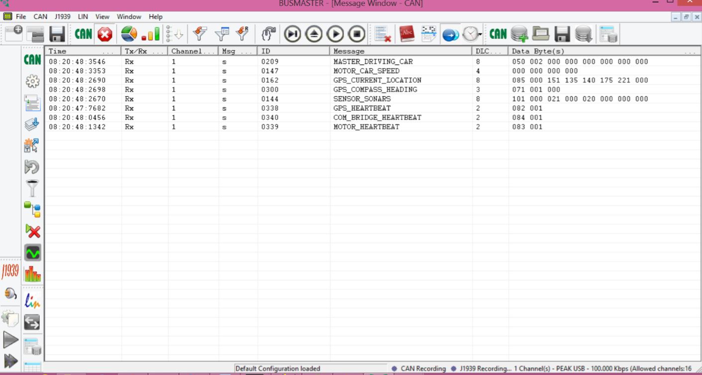Click the stop playback control button
Image resolution: width=702 pixels, height=375 pixels.
[x=357, y=34]
